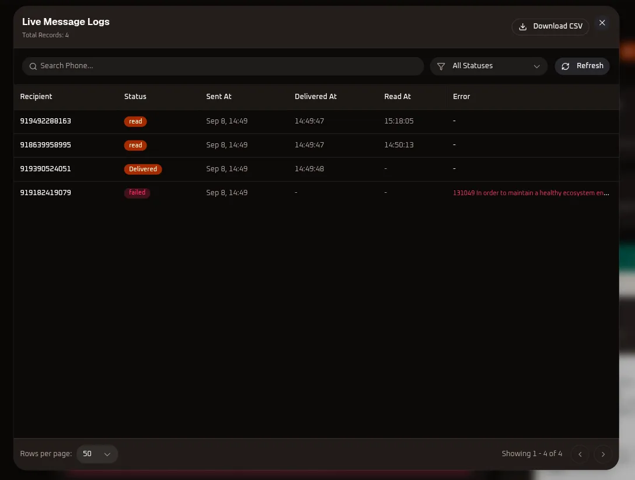The height and width of the screenshot is (480, 635).
Task: Click the Rows per page label
Action: click(46, 454)
